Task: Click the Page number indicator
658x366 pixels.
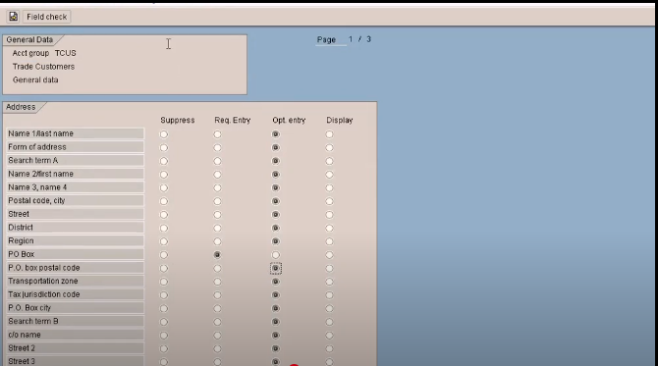Action: pyautogui.click(x=359, y=39)
